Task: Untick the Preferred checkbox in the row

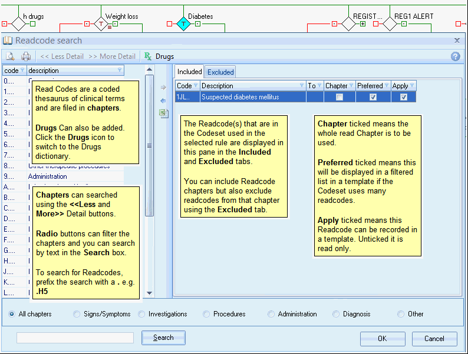Action: coord(373,97)
